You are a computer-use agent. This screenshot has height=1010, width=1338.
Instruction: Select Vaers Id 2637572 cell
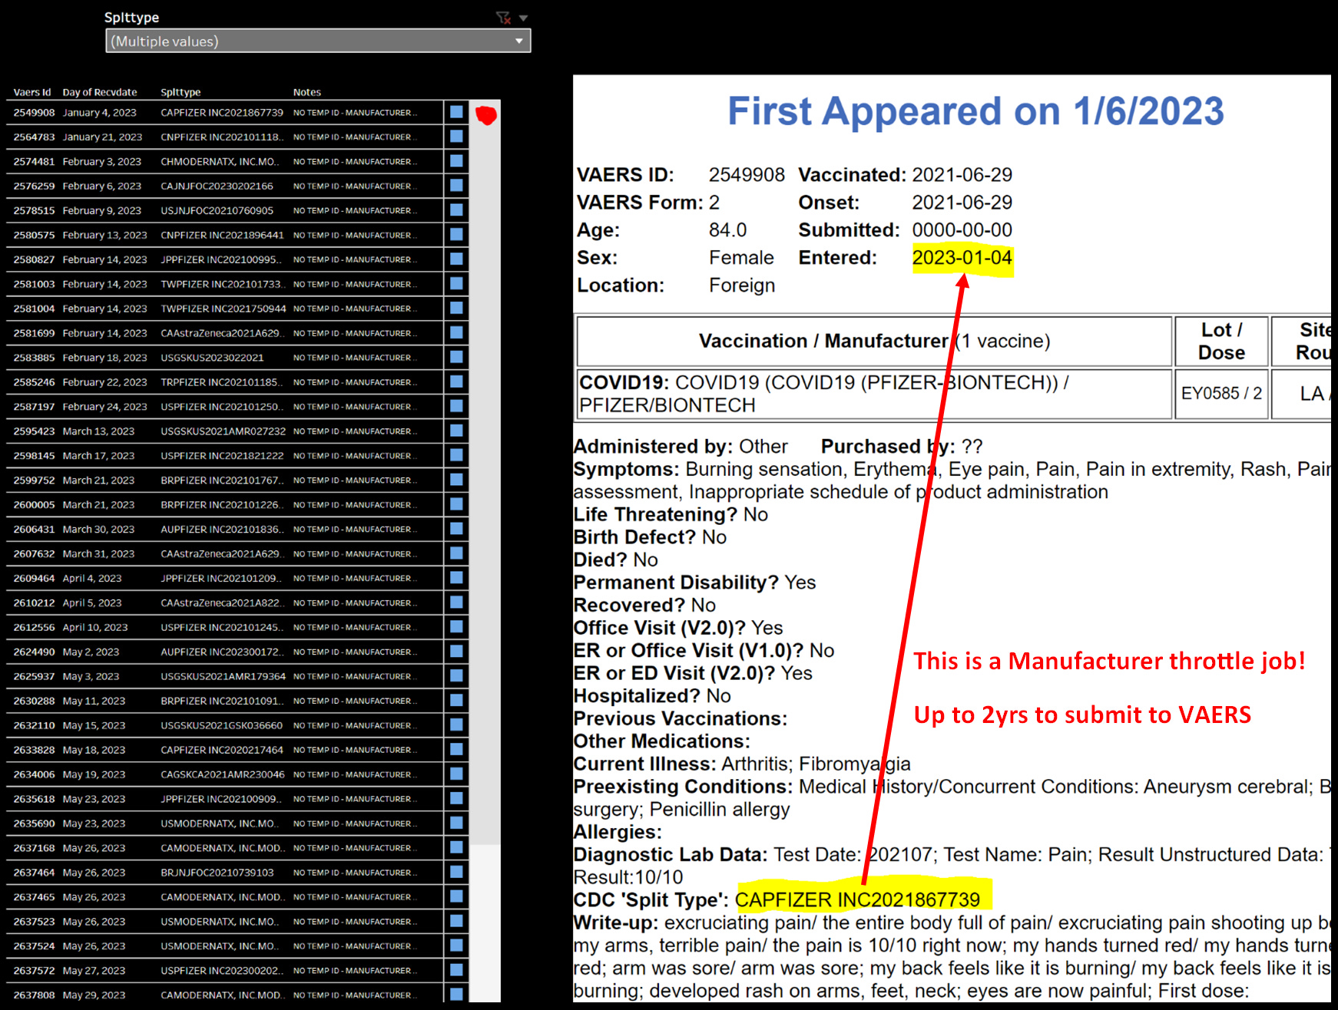pos(34,972)
